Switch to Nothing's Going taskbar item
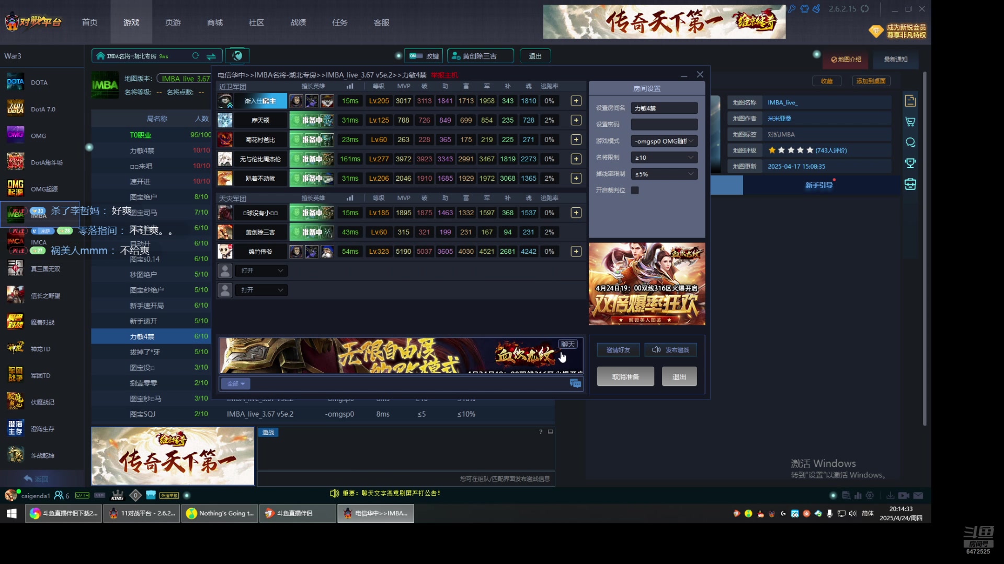 (x=220, y=513)
